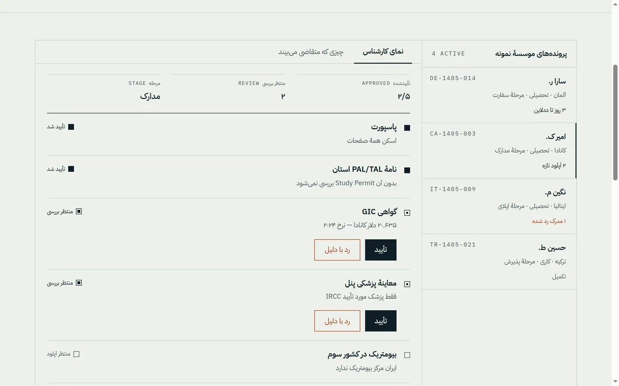The width and height of the screenshot is (619, 386).
Task: Open the سارا ر. case DE-1405-014
Action: [x=499, y=95]
